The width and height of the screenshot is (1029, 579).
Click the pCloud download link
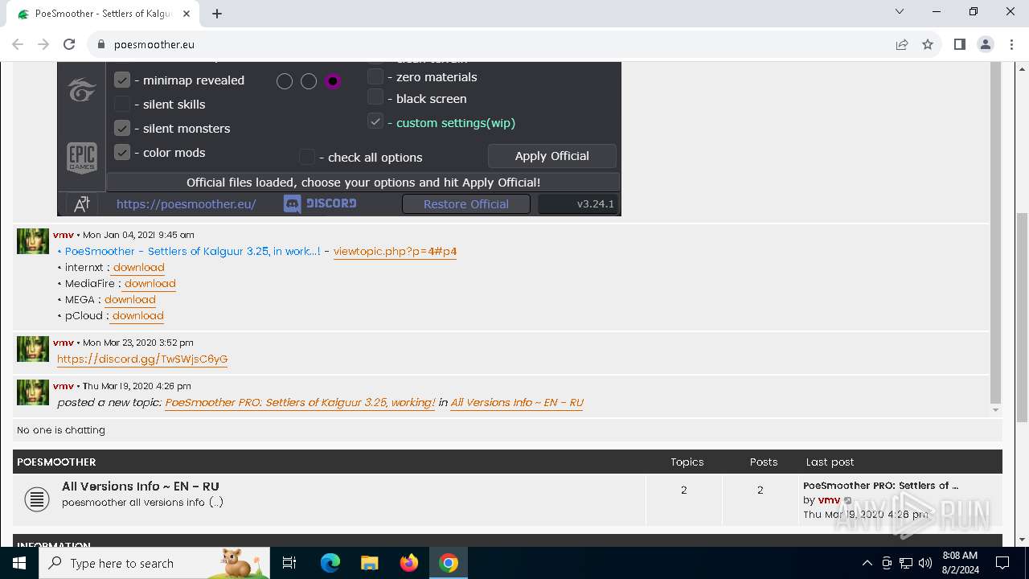(x=137, y=315)
